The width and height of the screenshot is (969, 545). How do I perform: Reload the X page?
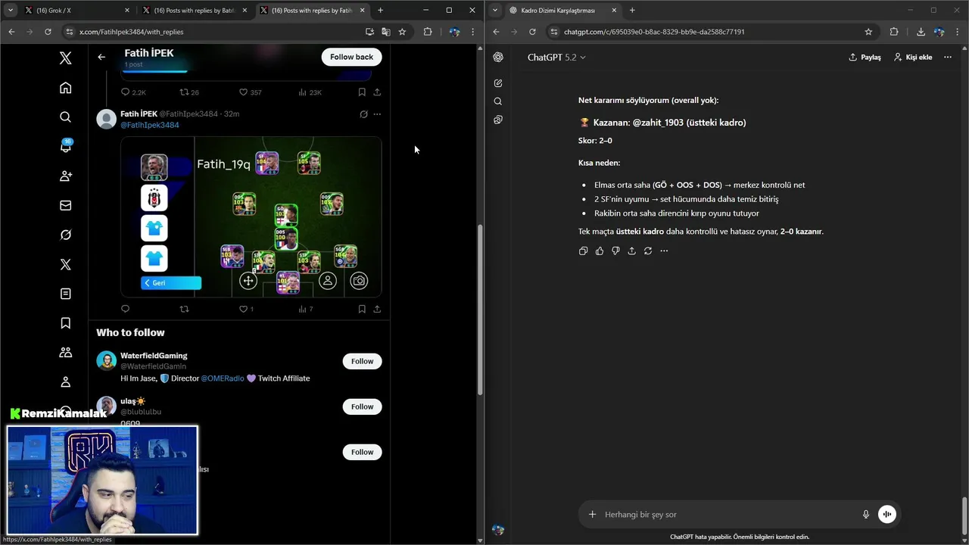tap(48, 32)
